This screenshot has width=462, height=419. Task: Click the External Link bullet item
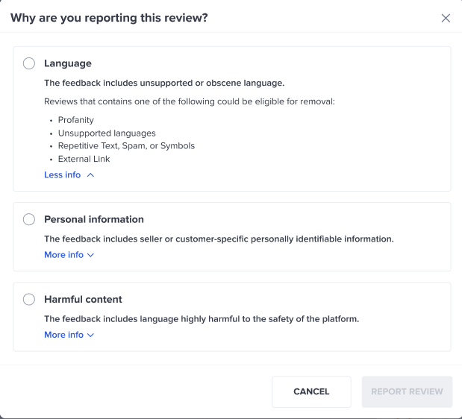pos(84,159)
